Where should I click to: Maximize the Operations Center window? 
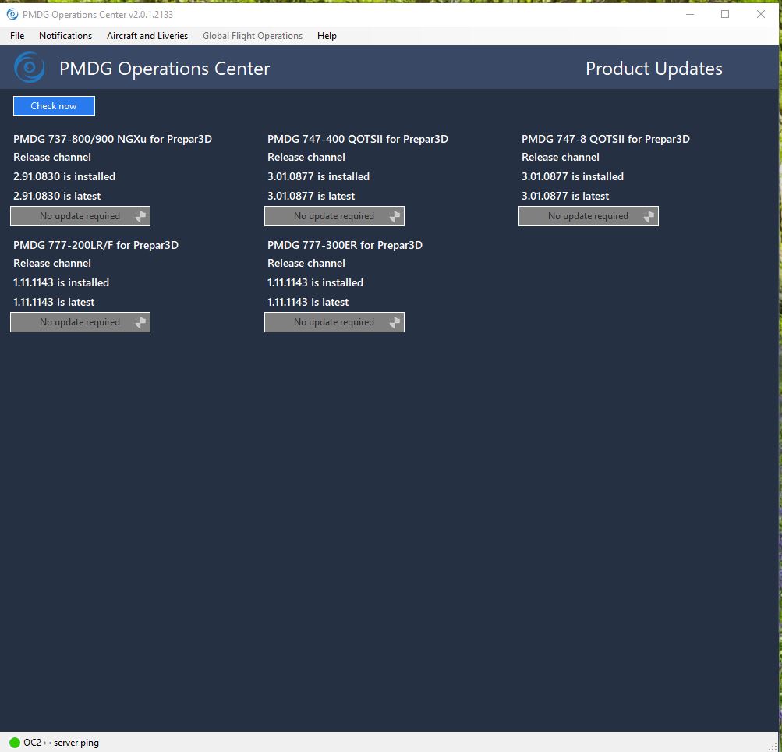725,14
